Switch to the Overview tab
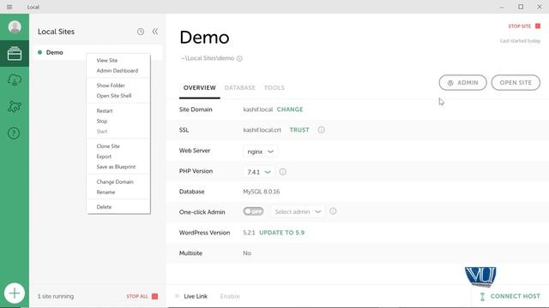The height and width of the screenshot is (308, 549). (200, 87)
